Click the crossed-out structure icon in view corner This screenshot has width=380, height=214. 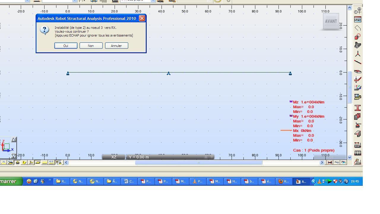click(x=330, y=162)
